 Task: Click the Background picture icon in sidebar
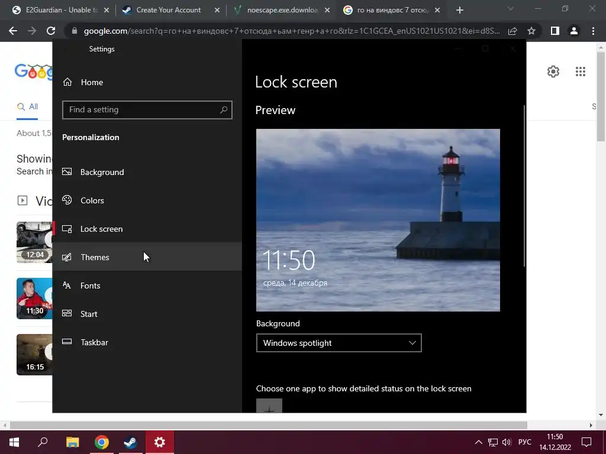click(x=67, y=172)
